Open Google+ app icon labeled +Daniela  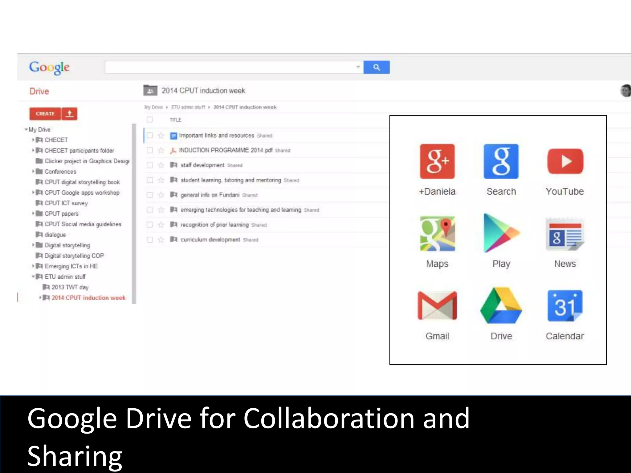[437, 161]
